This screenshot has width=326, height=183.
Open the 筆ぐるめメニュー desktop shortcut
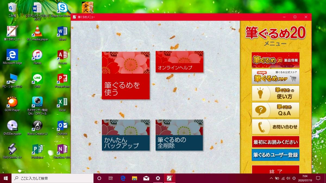12,33
